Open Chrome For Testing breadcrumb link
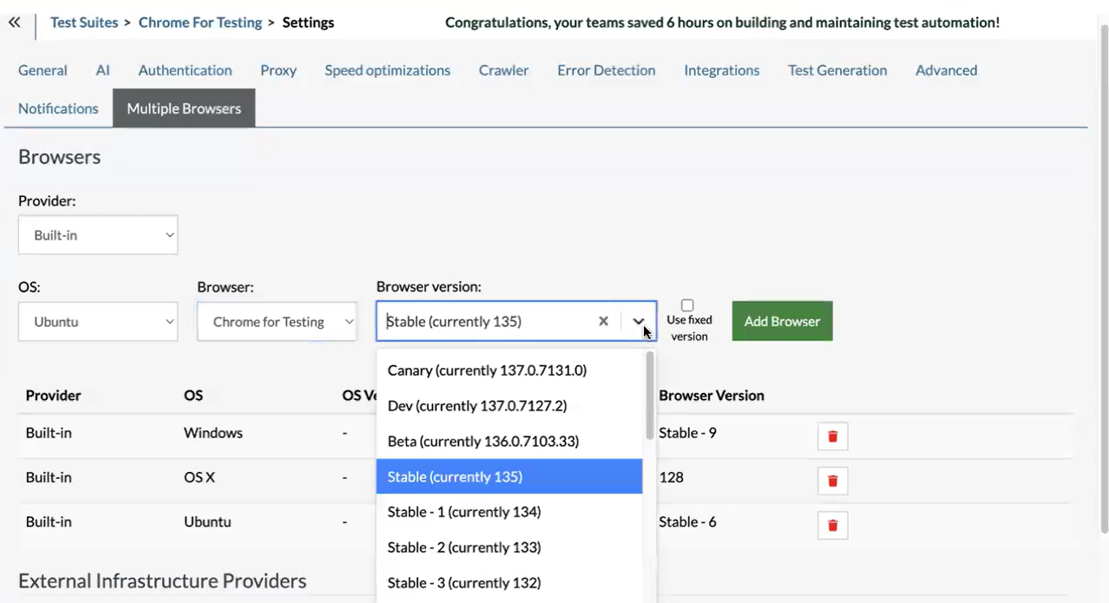The image size is (1109, 603). pos(200,22)
